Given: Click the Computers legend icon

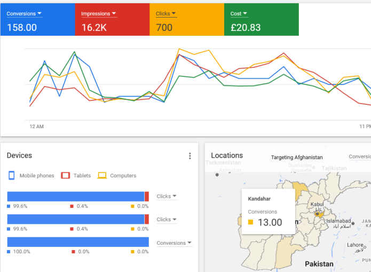Looking at the screenshot, I should (x=102, y=175).
